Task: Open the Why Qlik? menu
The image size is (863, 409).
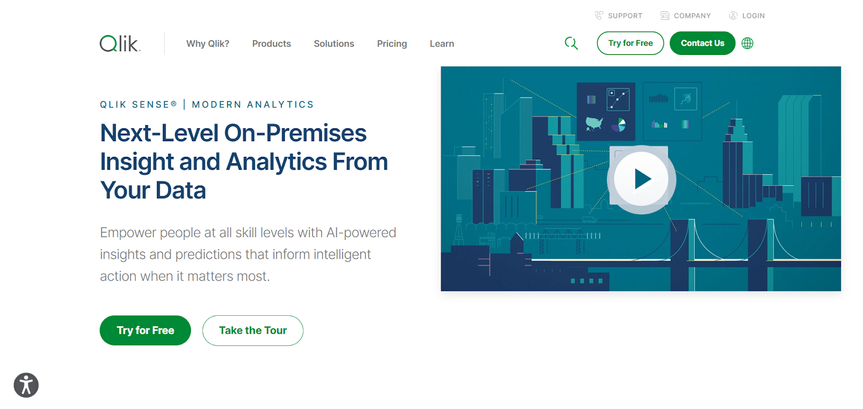Action: point(208,43)
